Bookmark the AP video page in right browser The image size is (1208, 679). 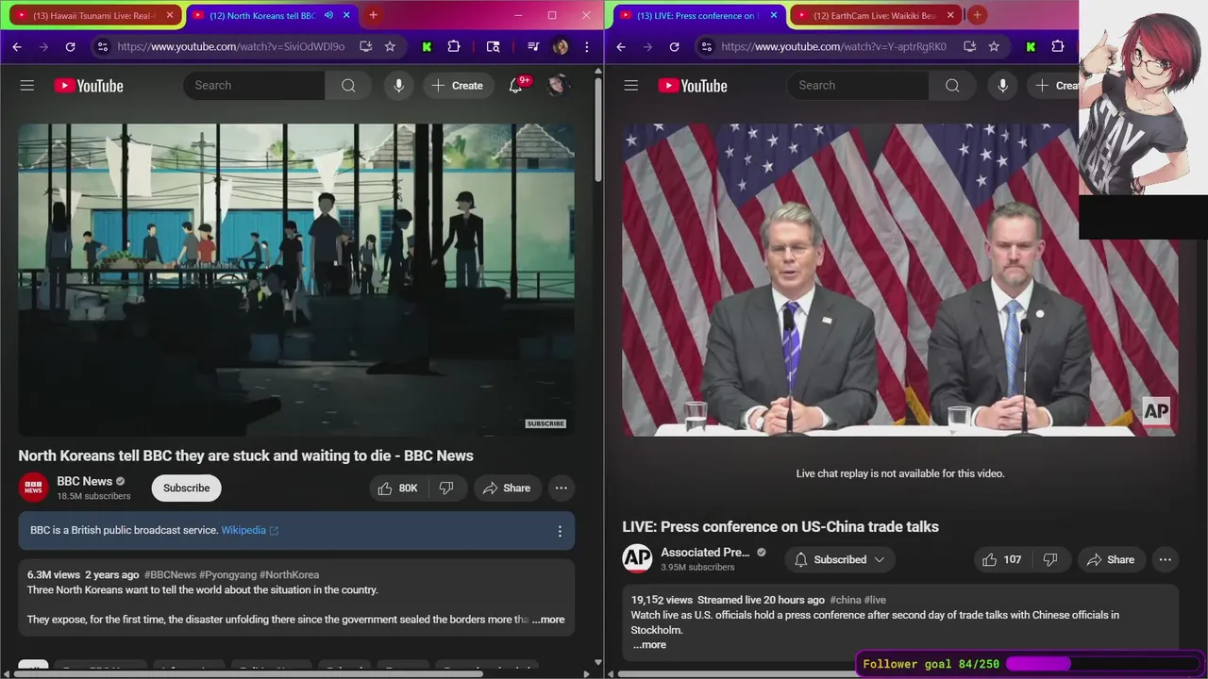994,46
